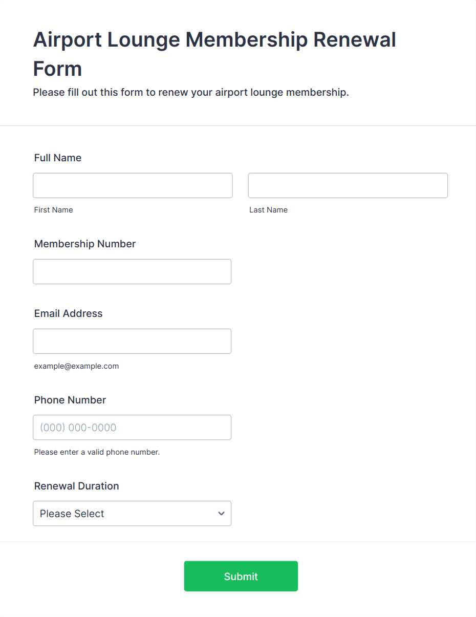
Task: Click the Email Address input box
Action: [x=132, y=341]
